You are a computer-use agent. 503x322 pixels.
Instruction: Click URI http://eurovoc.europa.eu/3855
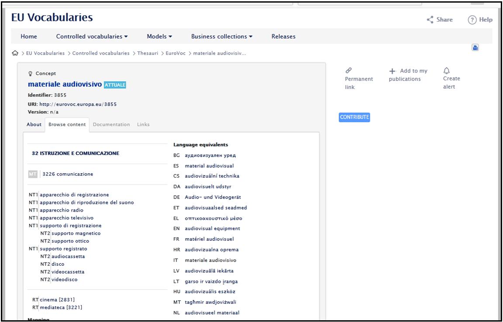pyautogui.click(x=78, y=104)
